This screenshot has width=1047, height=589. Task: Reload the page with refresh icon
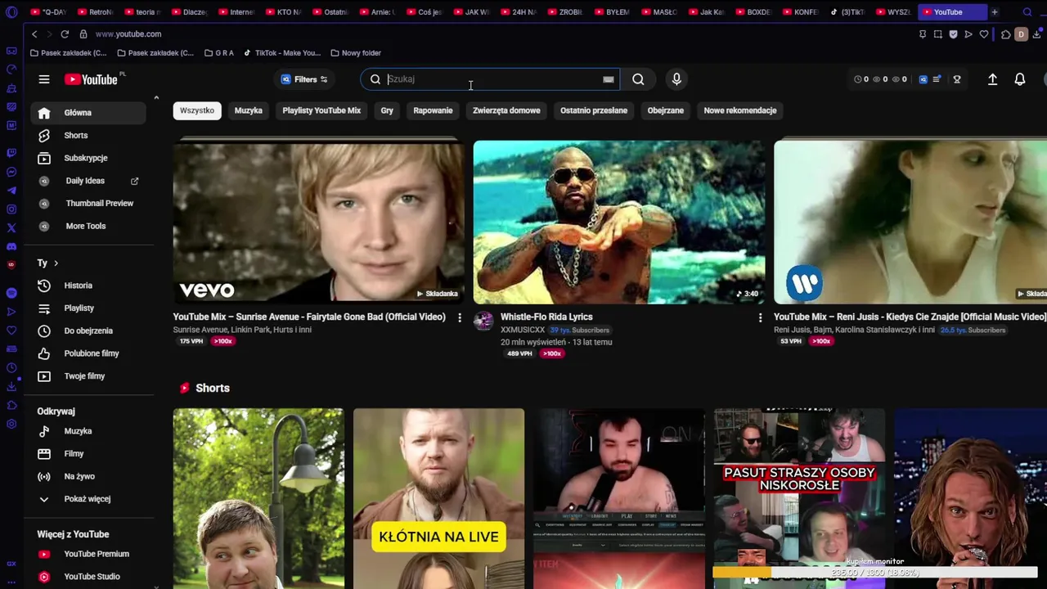(65, 34)
